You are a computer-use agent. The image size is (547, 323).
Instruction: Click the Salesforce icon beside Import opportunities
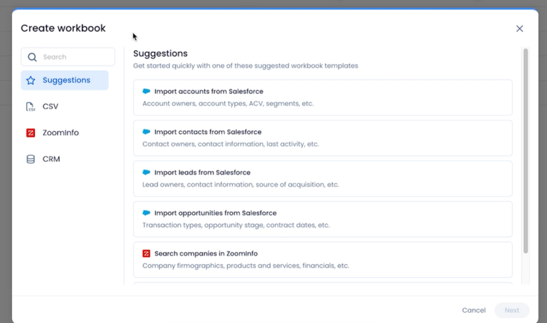[146, 213]
